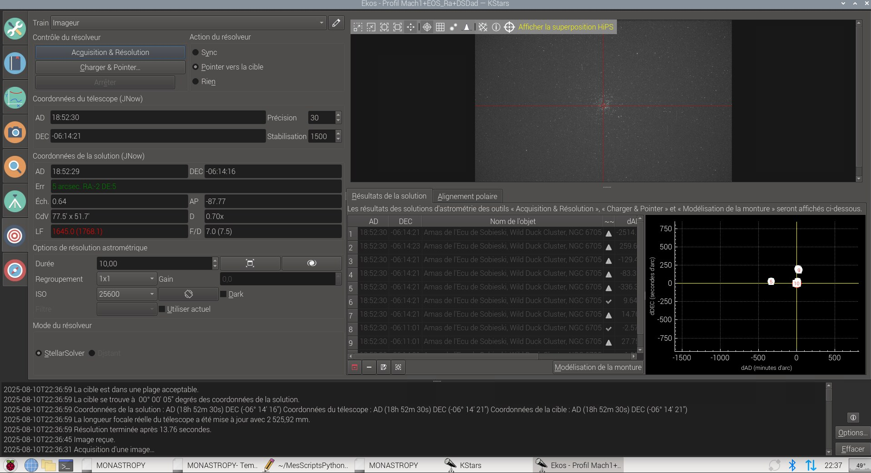
Task: Switch to Résultats de la solution tab
Action: tap(389, 196)
